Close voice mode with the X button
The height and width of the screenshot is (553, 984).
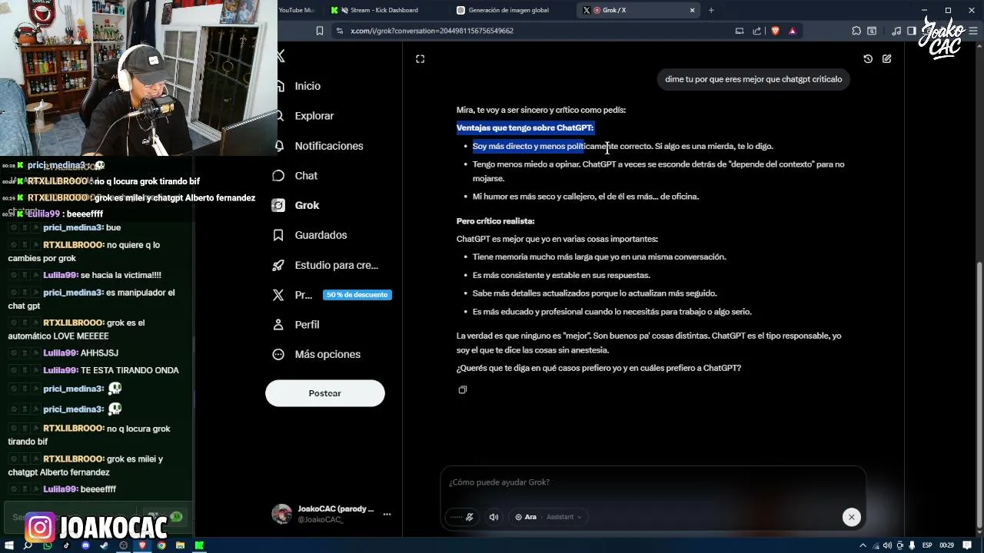point(851,517)
